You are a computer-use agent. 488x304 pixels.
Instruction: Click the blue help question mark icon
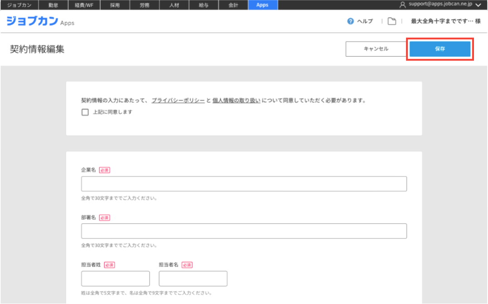[x=350, y=21]
